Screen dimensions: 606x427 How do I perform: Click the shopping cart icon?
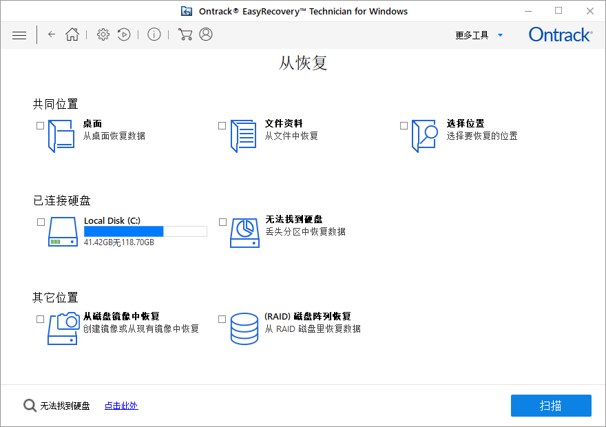[x=185, y=34]
